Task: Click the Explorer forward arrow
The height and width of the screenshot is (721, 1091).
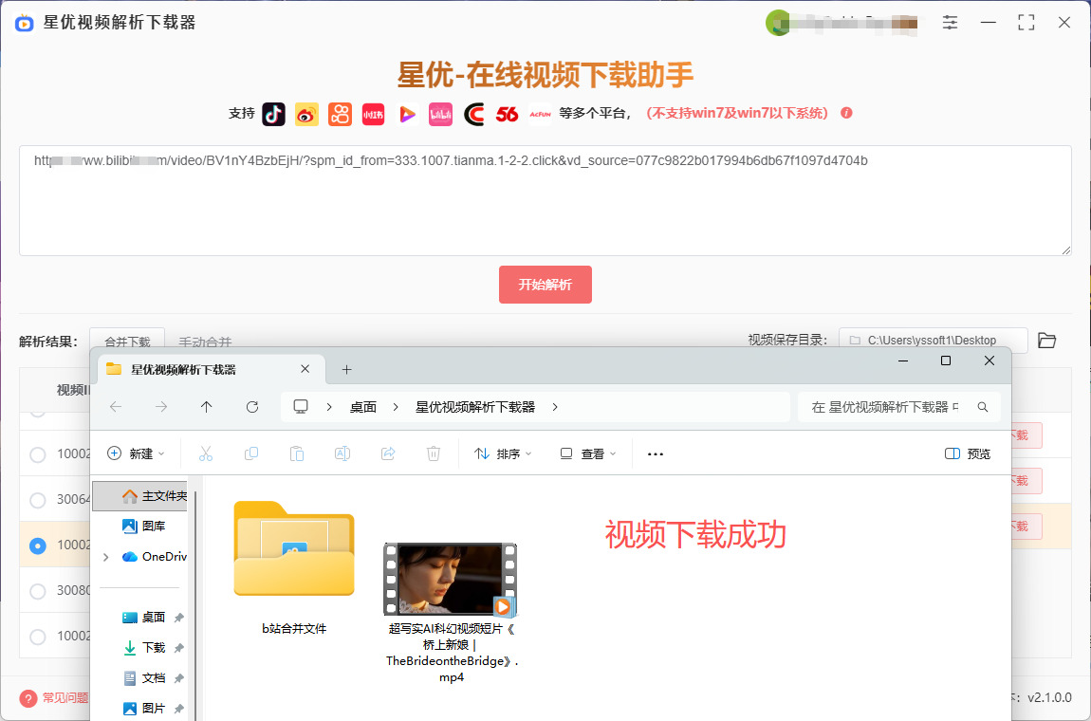Action: (161, 407)
